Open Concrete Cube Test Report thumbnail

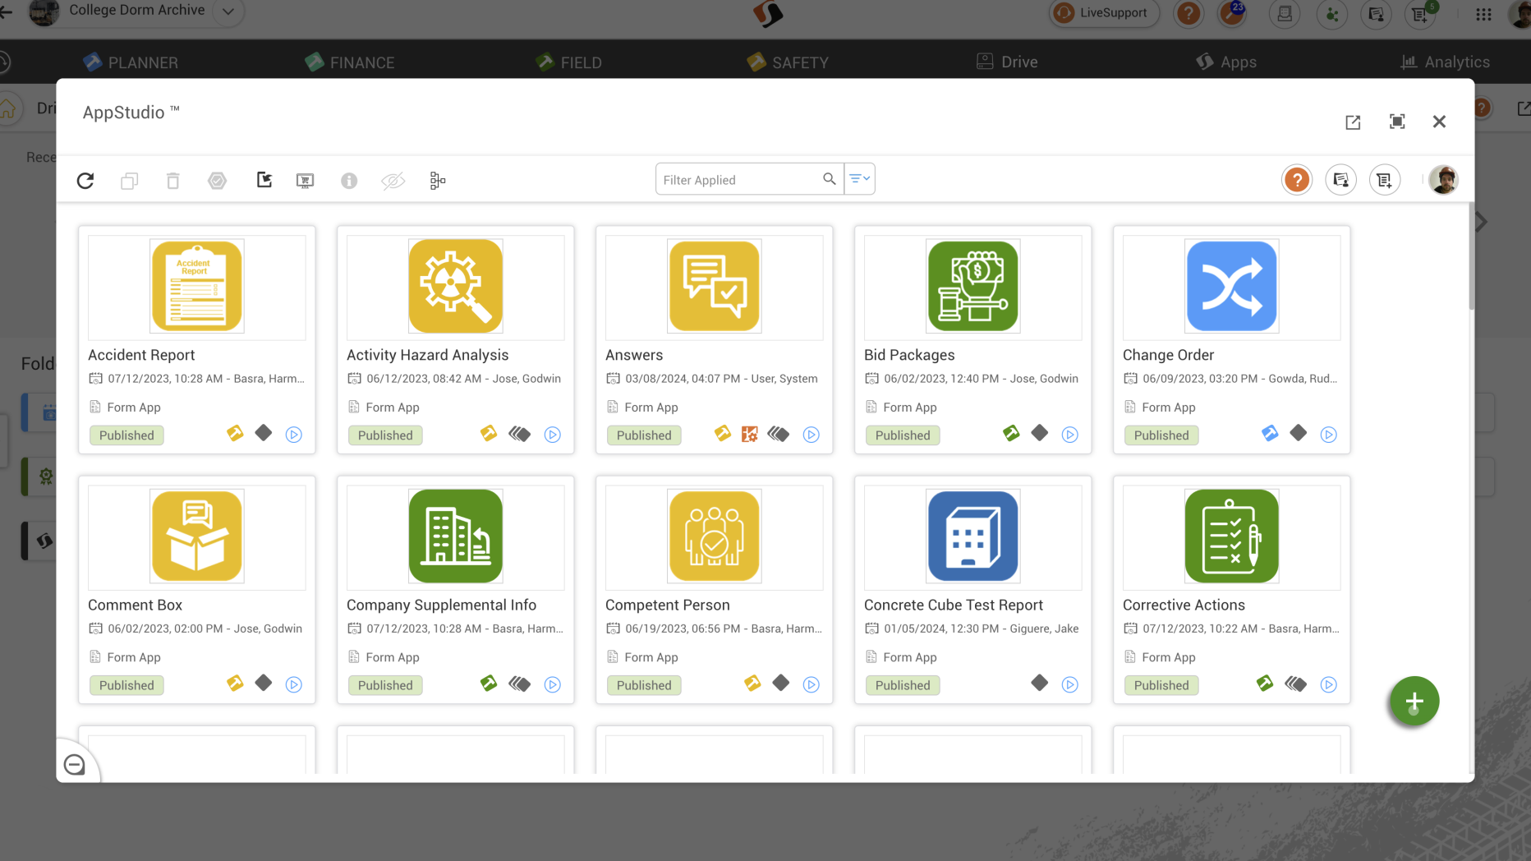point(972,536)
